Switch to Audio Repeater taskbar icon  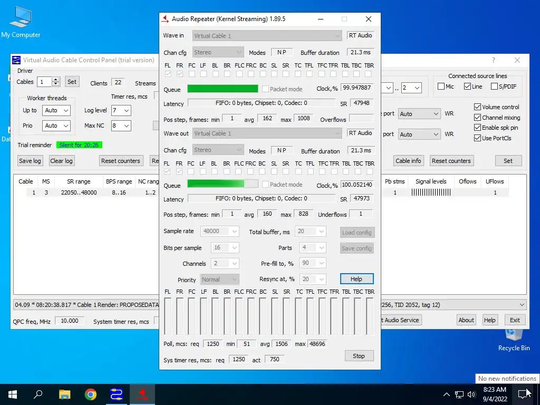click(142, 394)
